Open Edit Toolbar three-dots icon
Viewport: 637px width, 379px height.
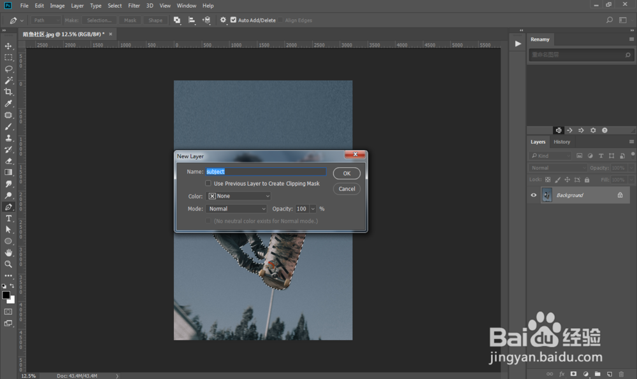pos(8,275)
